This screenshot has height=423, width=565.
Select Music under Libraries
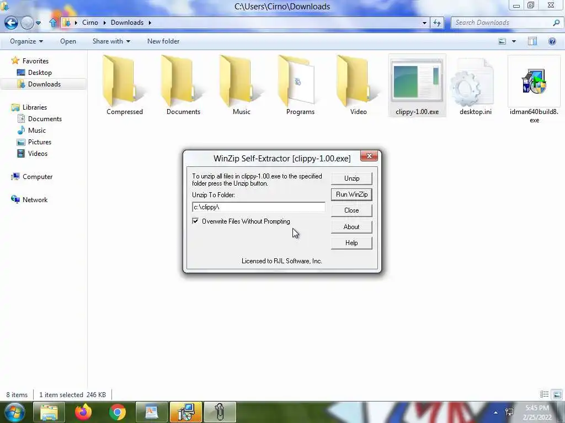(37, 130)
